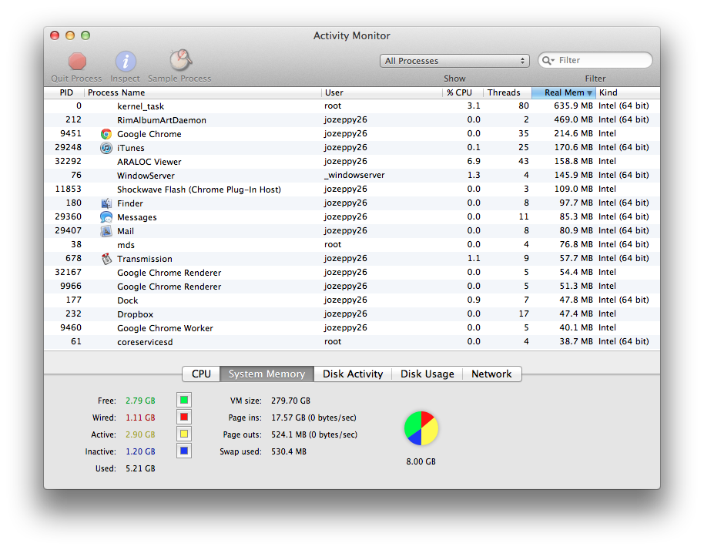Click the 635.9 MB memory value
Screen dimensions: 704x550
click(x=573, y=106)
